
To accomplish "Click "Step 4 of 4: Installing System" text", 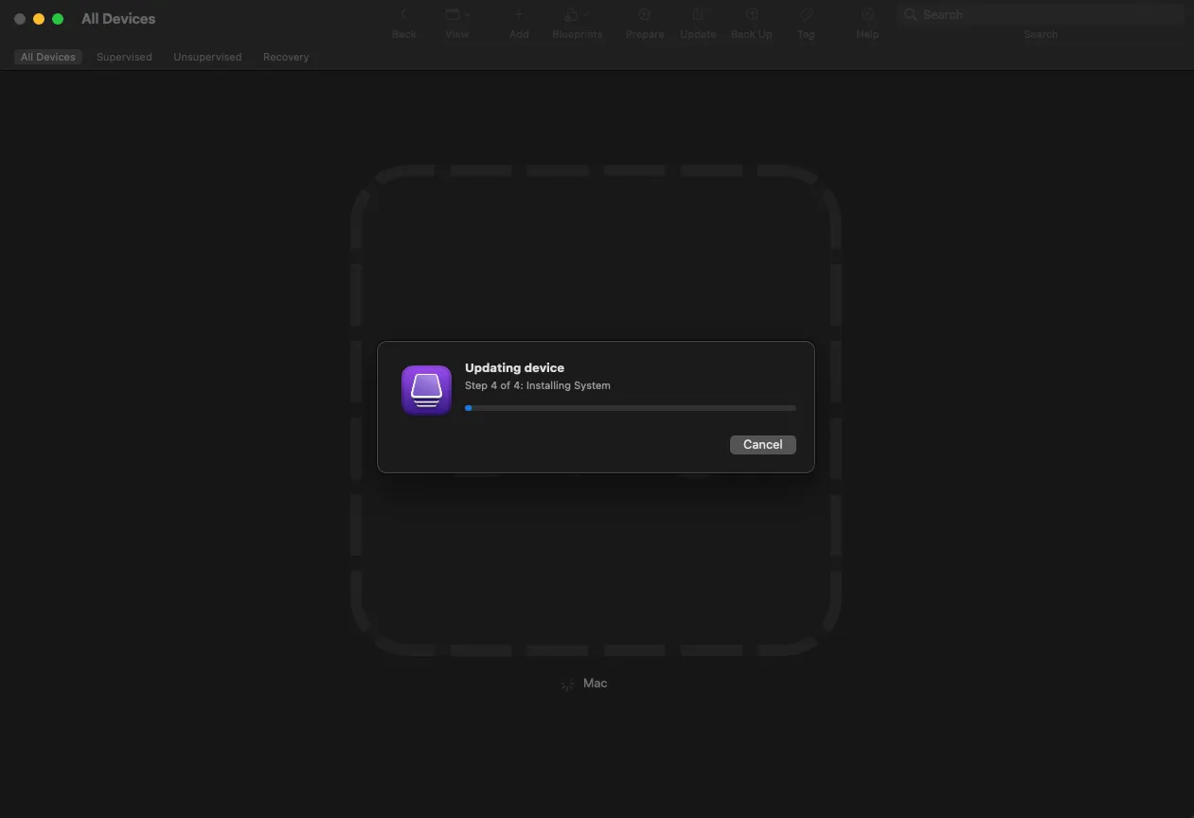I will [x=537, y=385].
